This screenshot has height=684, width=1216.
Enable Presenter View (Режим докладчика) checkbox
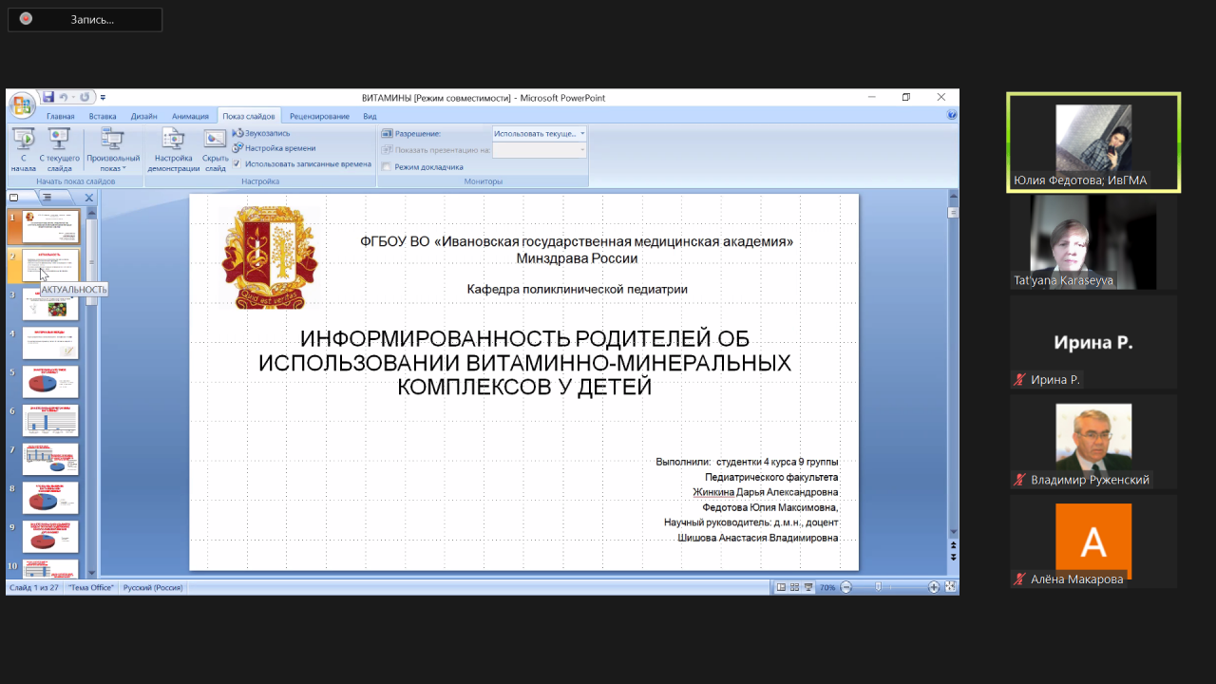387,166
